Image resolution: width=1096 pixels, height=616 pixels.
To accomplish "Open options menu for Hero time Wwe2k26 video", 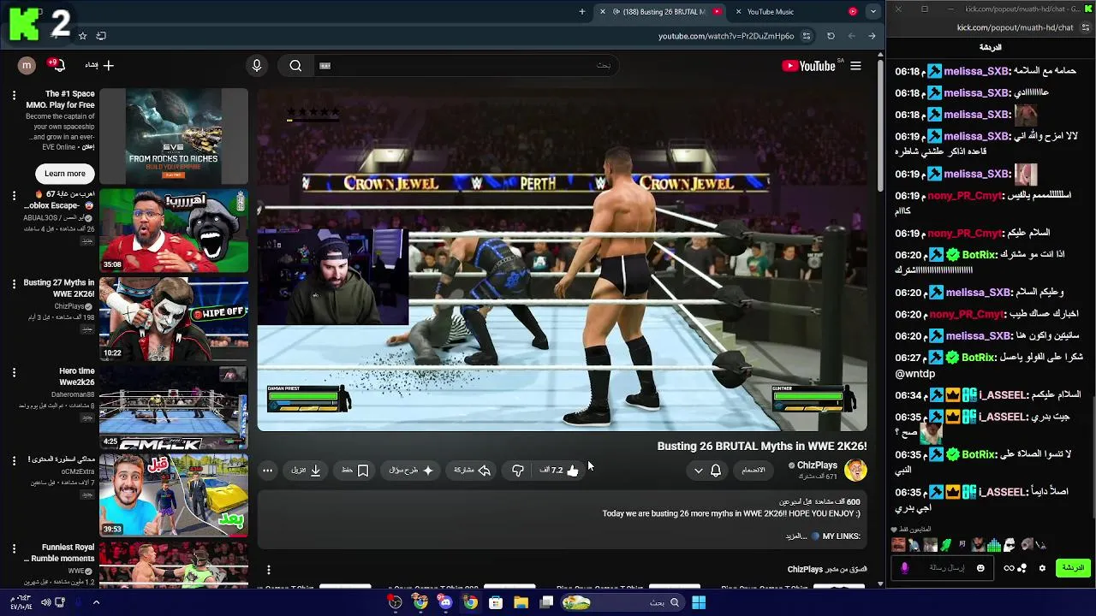I will tap(14, 372).
